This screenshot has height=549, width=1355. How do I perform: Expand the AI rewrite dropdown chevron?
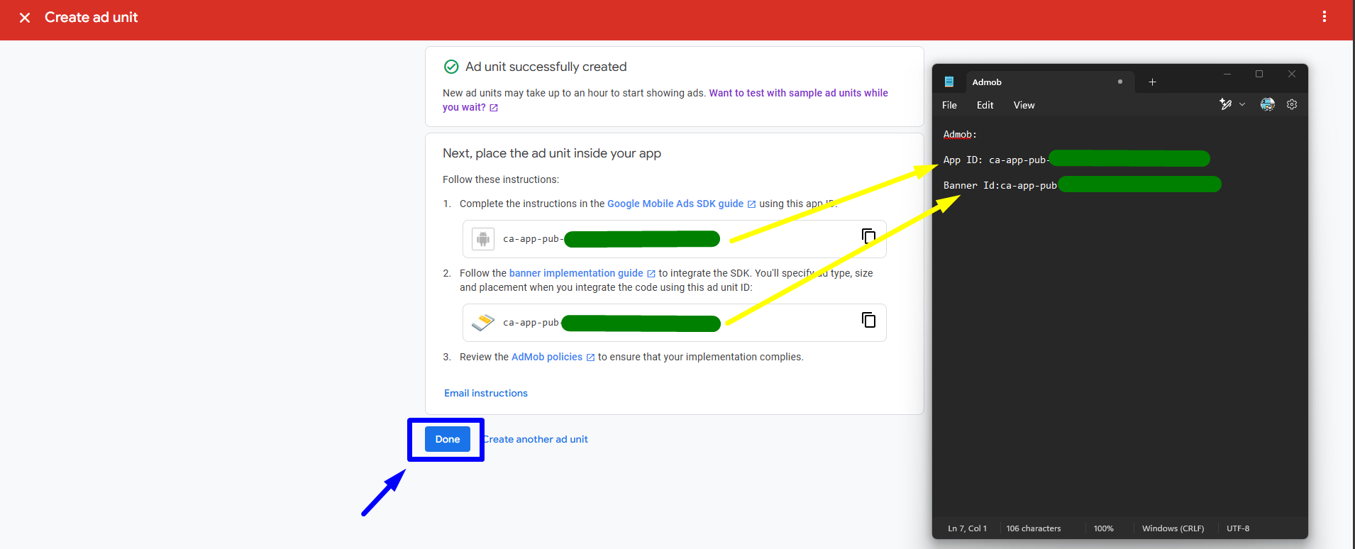click(1242, 104)
